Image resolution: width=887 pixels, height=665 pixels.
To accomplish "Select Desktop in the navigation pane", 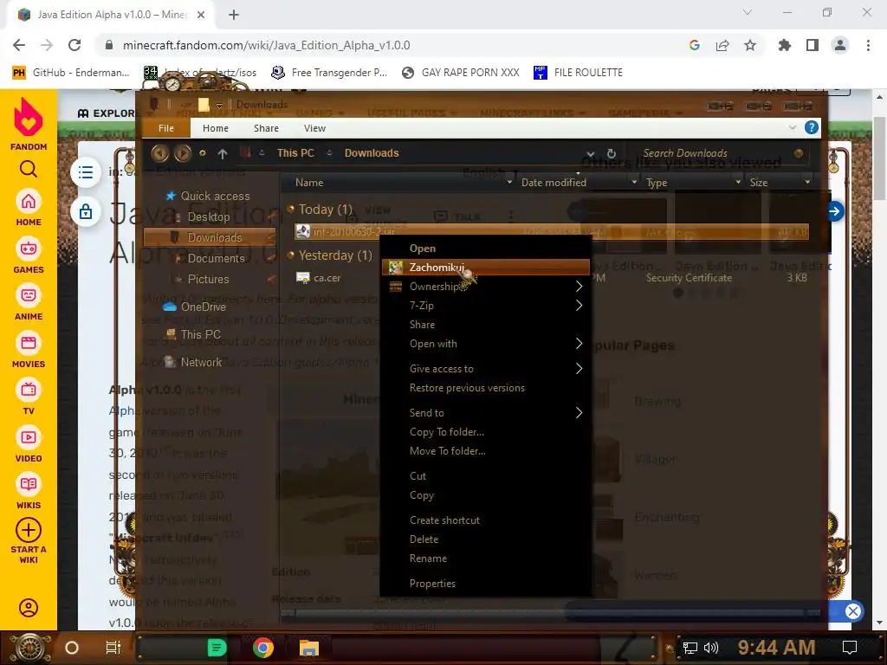I will click(208, 216).
